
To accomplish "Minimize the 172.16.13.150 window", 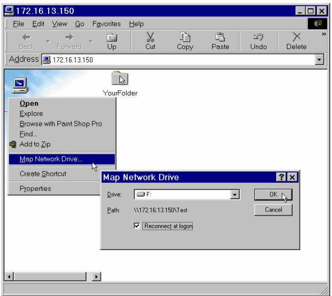I will click(x=300, y=10).
